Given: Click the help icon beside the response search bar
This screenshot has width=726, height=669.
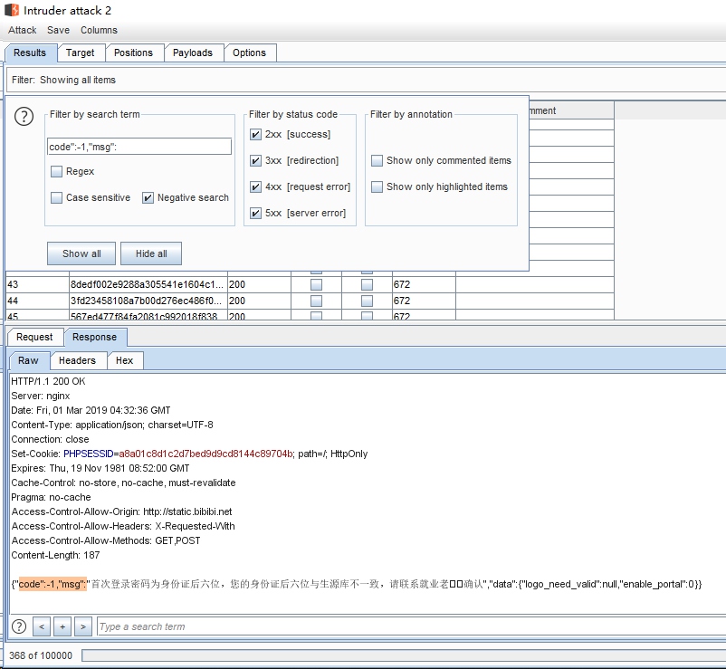Looking at the screenshot, I should click(x=18, y=626).
